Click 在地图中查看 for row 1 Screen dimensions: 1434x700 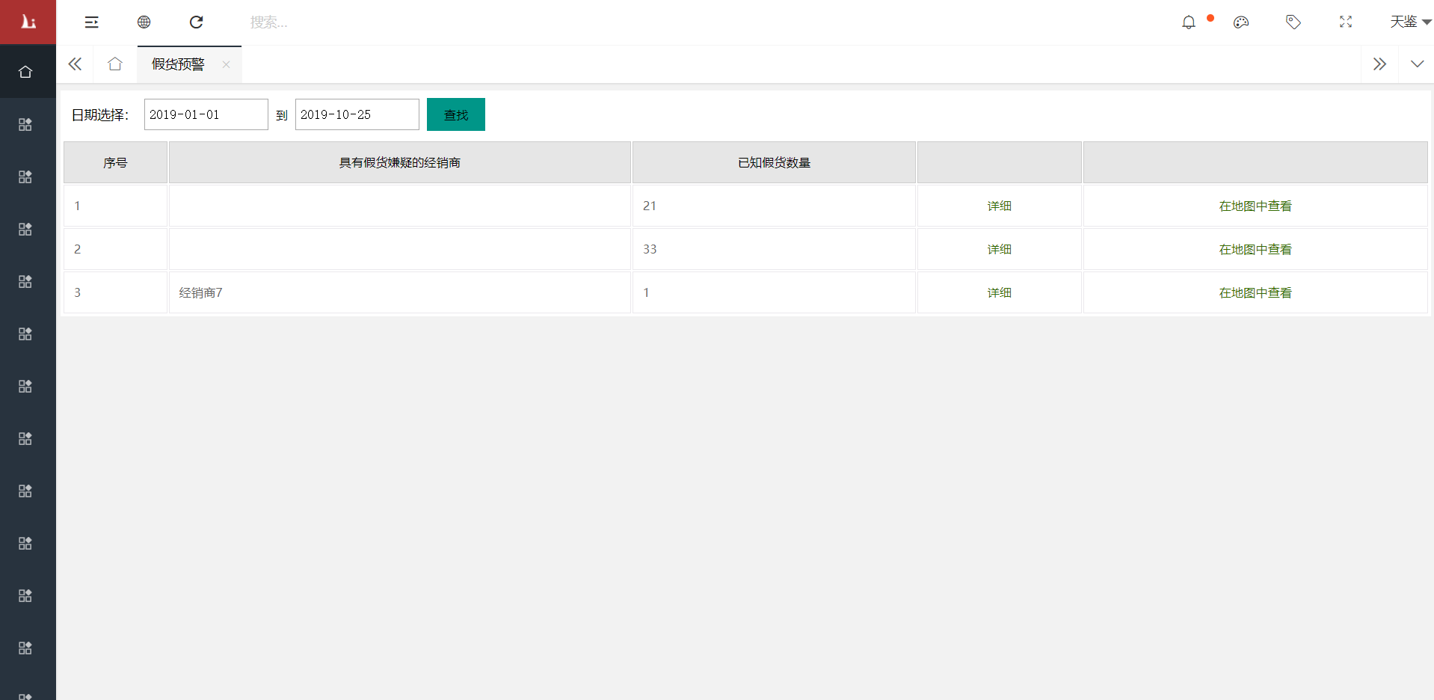click(x=1255, y=206)
